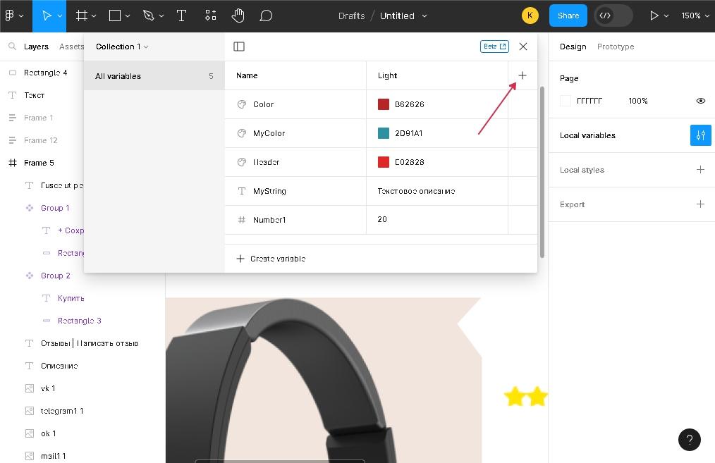
Task: Click the MyColor teal color swatch
Action: coord(384,133)
